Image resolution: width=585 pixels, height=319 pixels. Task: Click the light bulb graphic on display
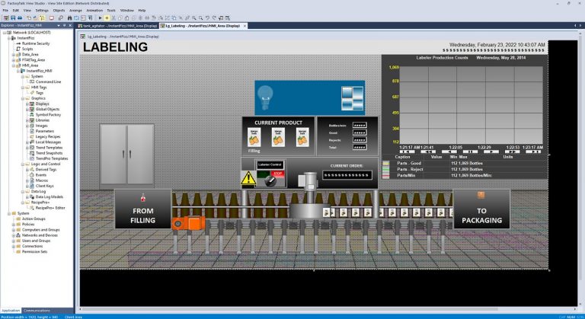(x=264, y=94)
